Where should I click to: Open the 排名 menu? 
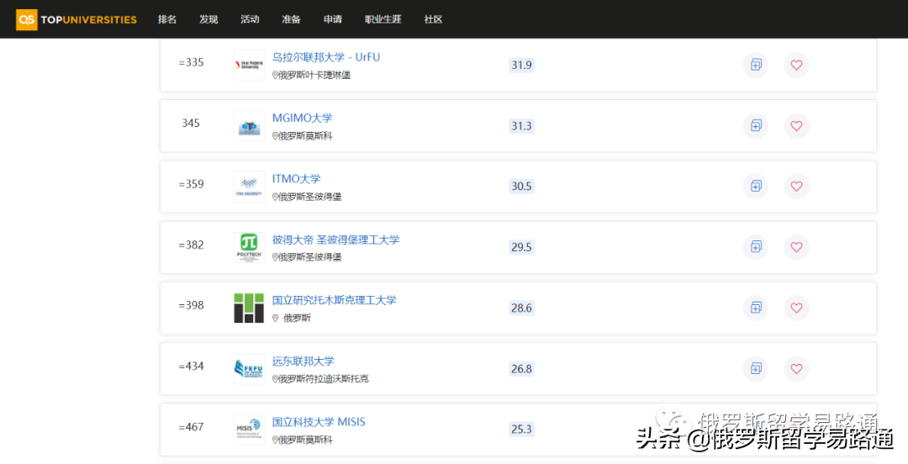tap(167, 19)
